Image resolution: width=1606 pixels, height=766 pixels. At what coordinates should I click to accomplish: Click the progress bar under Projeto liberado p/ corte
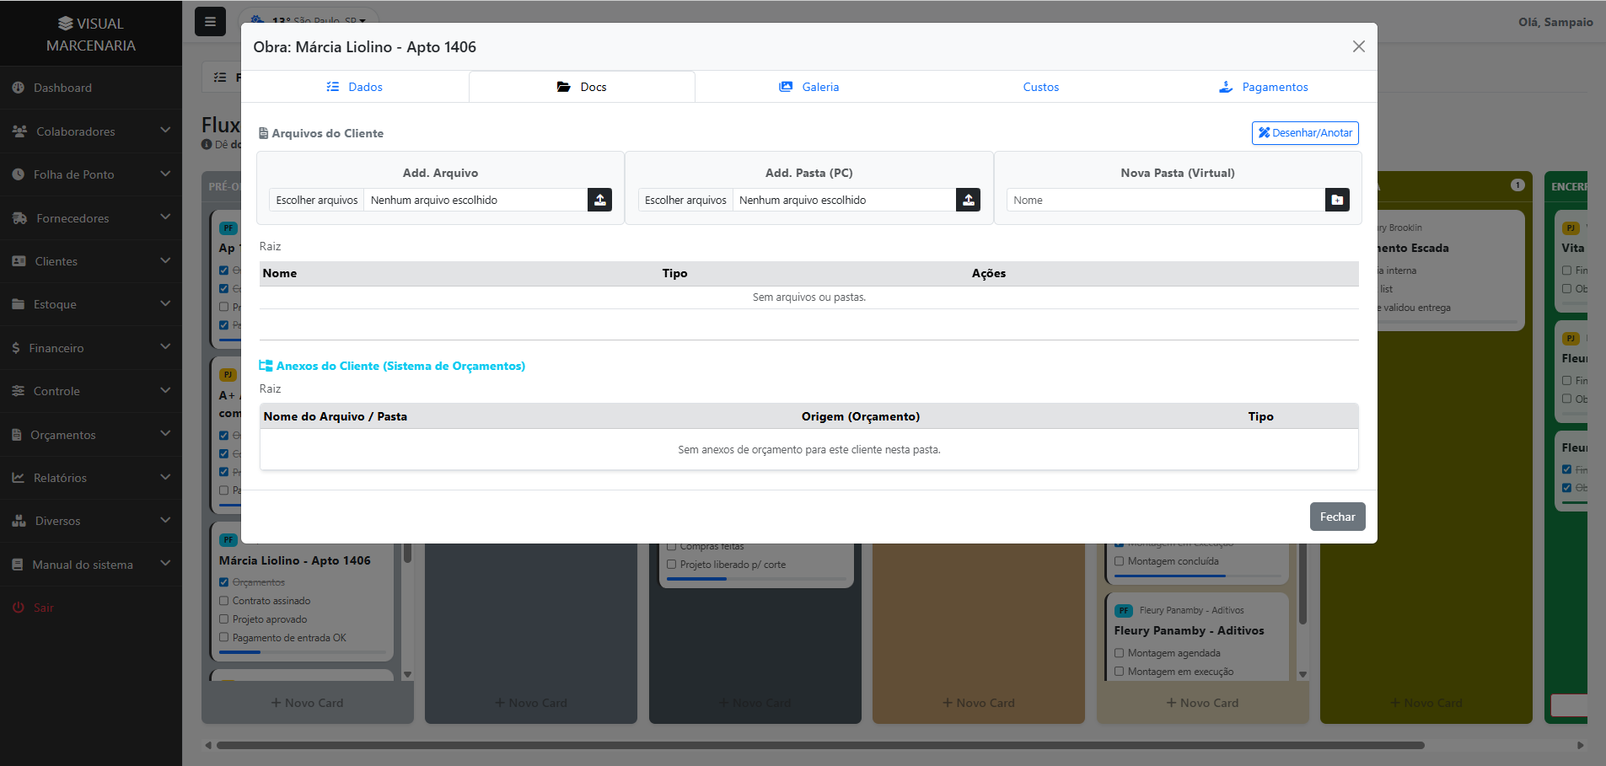[756, 579]
